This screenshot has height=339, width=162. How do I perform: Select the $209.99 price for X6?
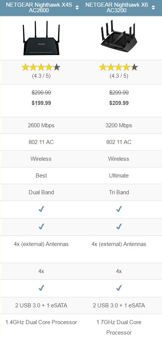(119, 103)
